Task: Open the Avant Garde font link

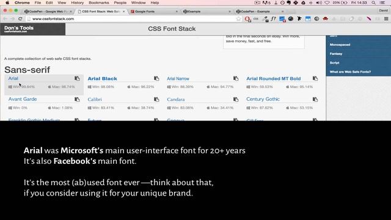Action: point(23,99)
